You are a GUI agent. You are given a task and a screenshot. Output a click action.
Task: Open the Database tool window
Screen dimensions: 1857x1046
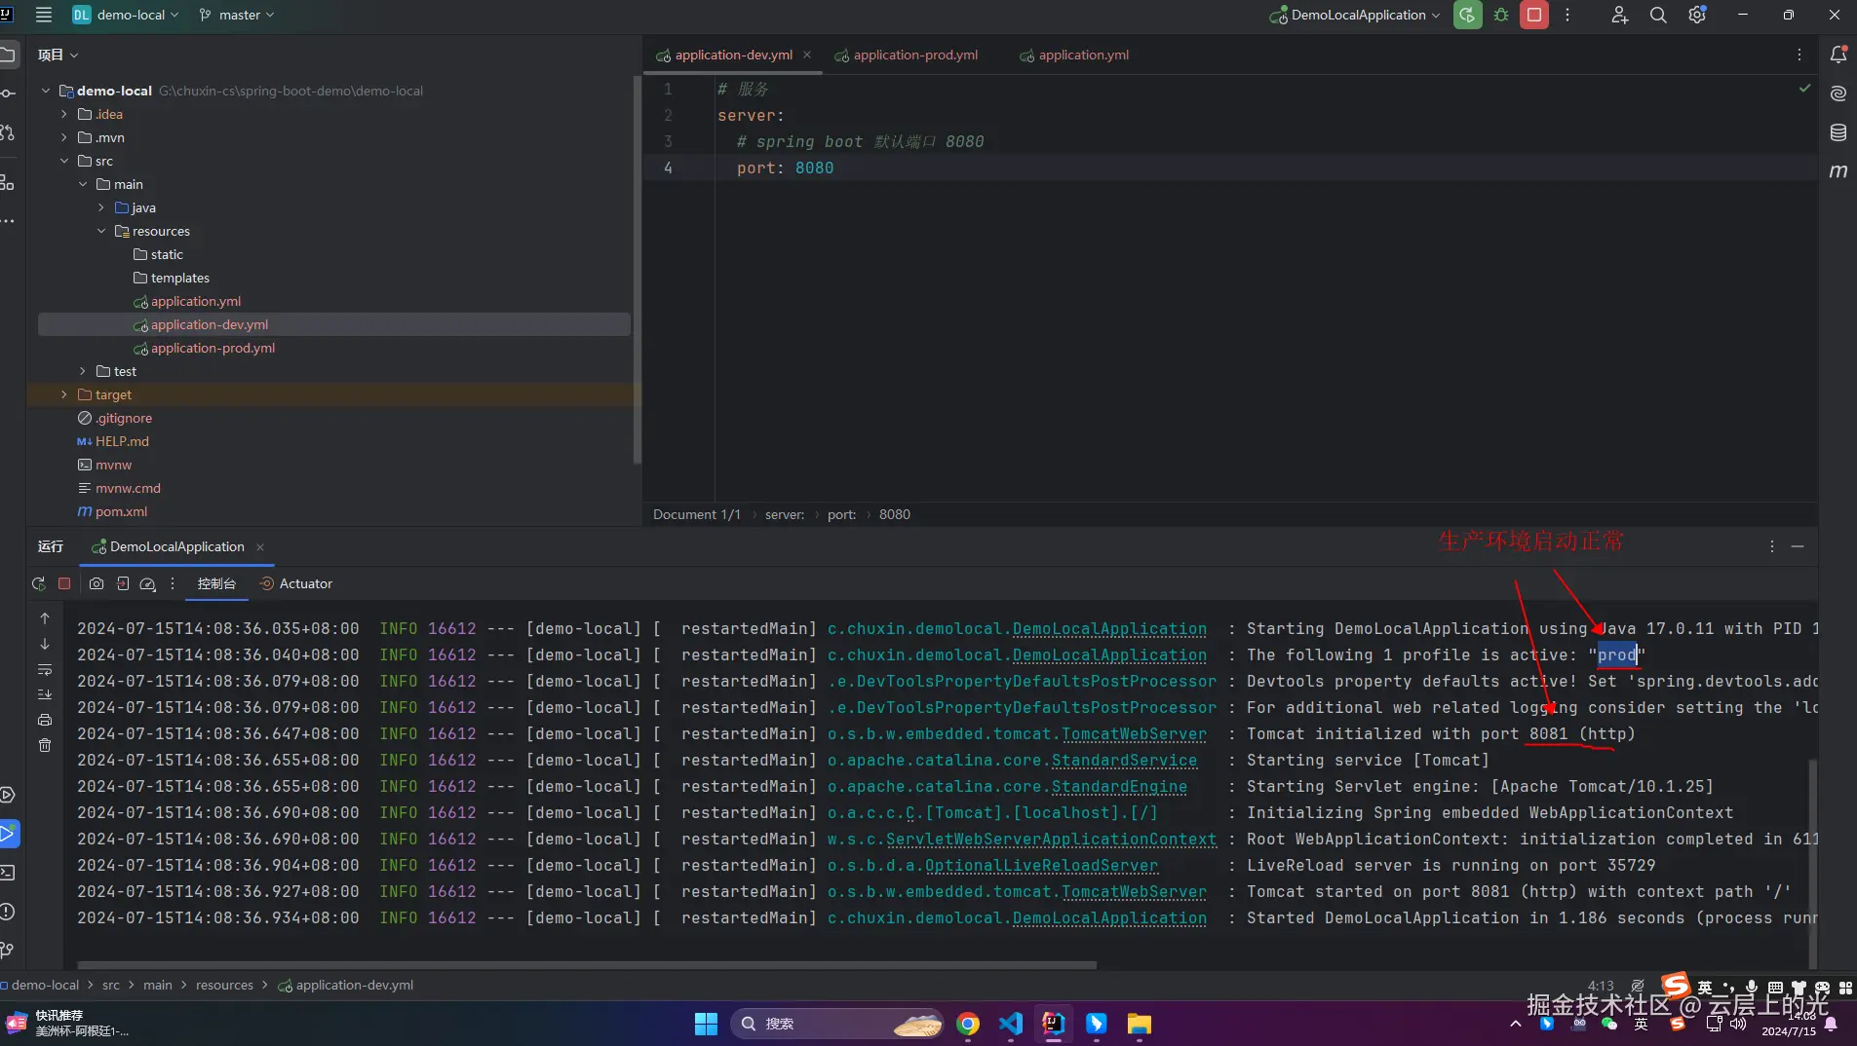(x=1838, y=132)
